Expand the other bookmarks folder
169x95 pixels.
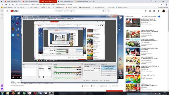click(x=163, y=7)
